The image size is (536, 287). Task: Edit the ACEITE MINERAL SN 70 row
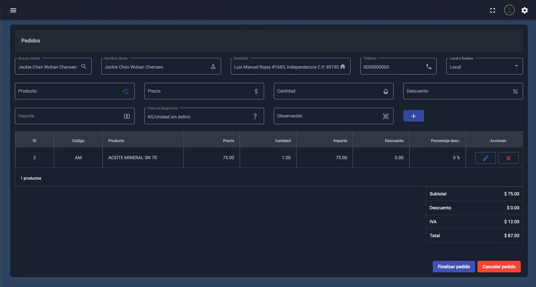point(486,158)
